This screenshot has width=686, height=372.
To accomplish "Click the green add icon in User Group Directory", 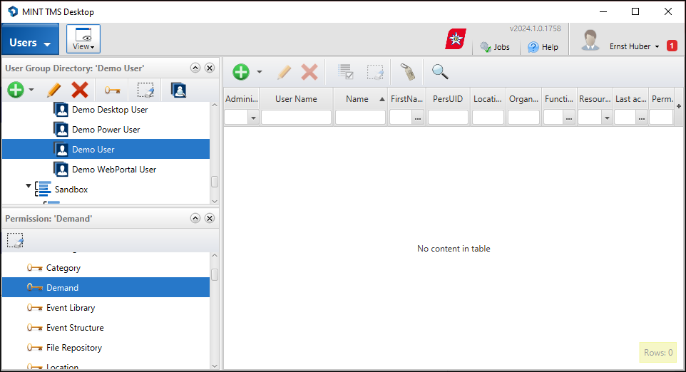I will coord(16,90).
